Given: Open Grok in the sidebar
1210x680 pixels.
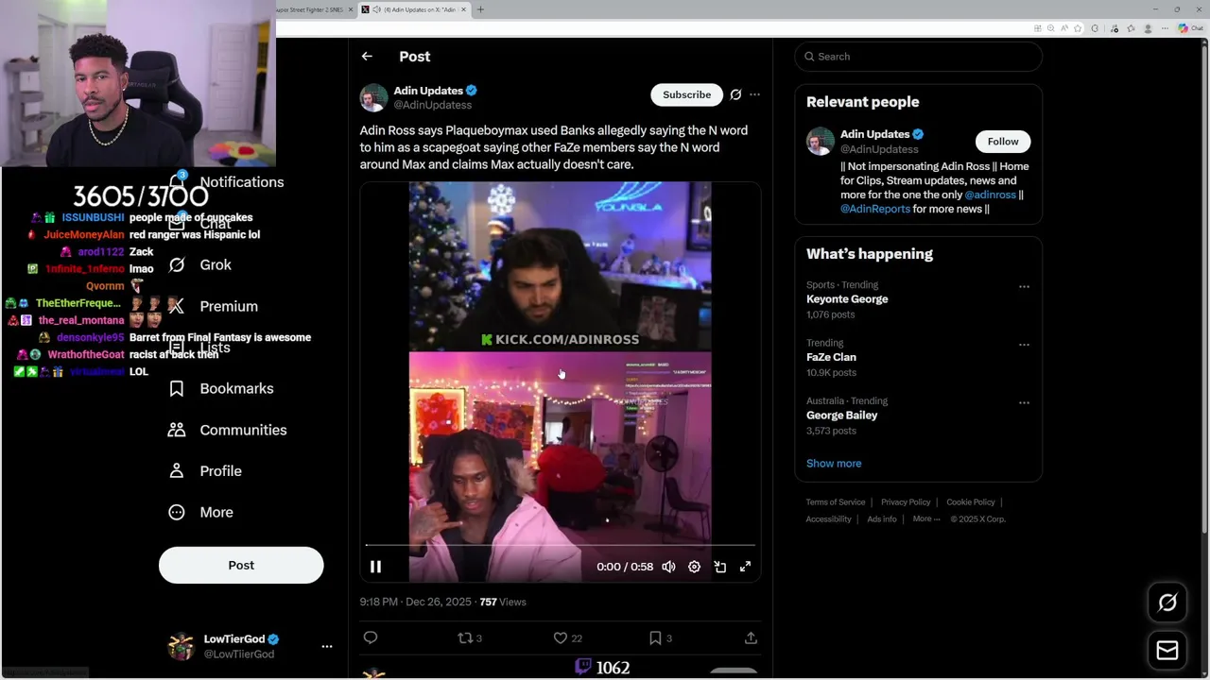Looking at the screenshot, I should pyautogui.click(x=199, y=265).
